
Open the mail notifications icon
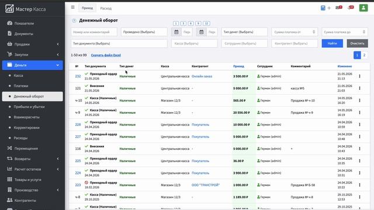click(x=339, y=8)
